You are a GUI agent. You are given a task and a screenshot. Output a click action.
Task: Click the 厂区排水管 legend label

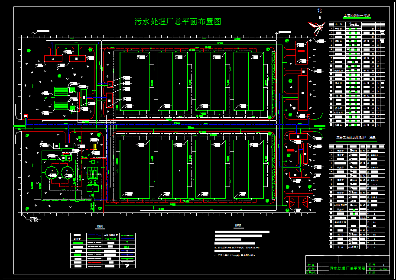tap(110, 238)
